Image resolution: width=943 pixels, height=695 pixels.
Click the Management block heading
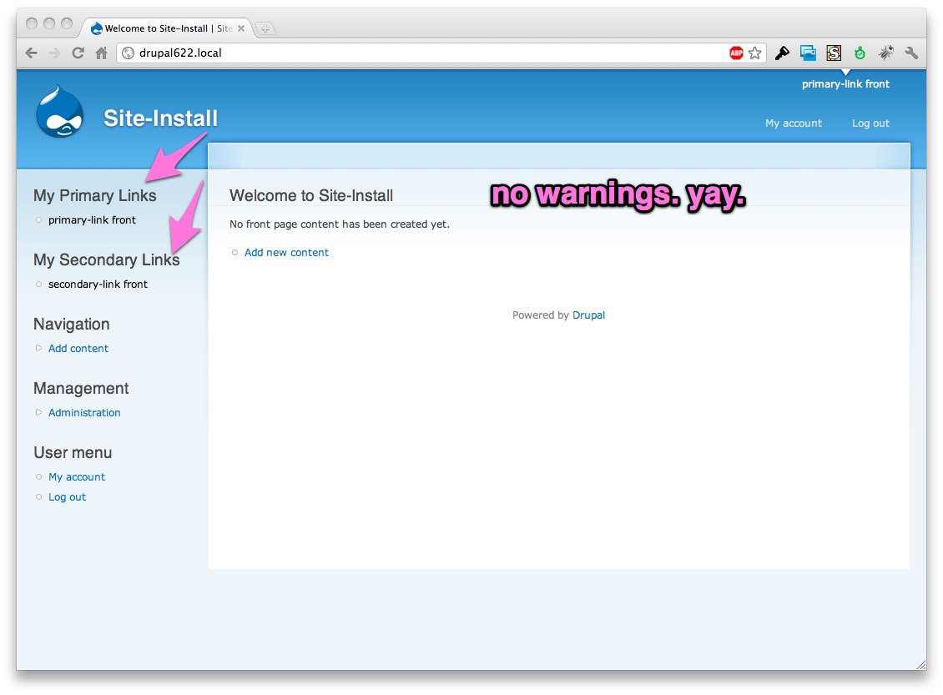pos(81,389)
